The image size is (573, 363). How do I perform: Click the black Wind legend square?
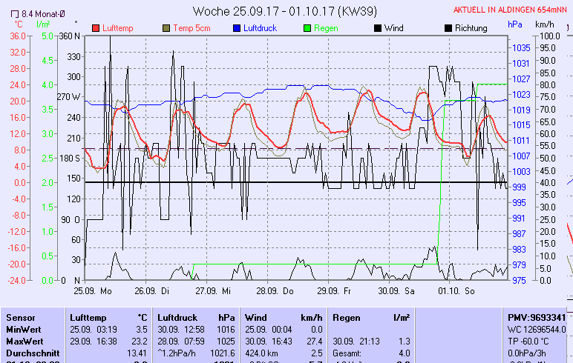pyautogui.click(x=377, y=28)
